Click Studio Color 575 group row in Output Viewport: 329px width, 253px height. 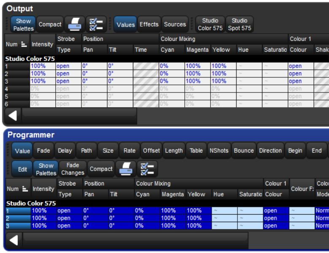click(167, 59)
